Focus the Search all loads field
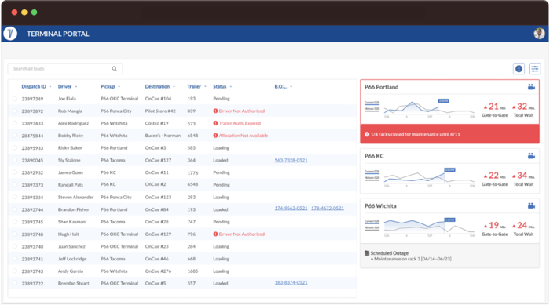The height and width of the screenshot is (305, 550). [x=65, y=69]
